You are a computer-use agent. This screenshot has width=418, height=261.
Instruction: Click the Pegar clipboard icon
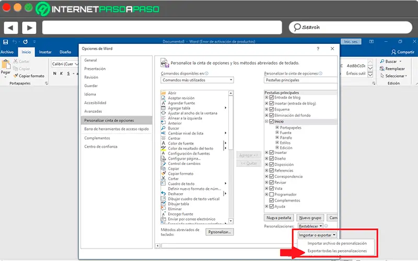pos(6,64)
